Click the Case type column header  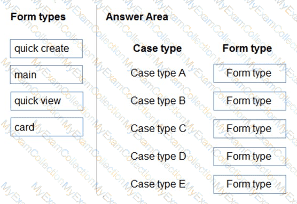point(157,48)
